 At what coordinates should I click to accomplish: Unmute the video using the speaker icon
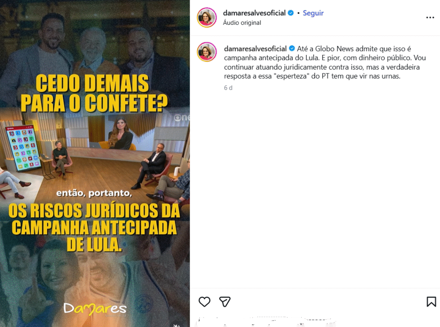click(x=176, y=325)
